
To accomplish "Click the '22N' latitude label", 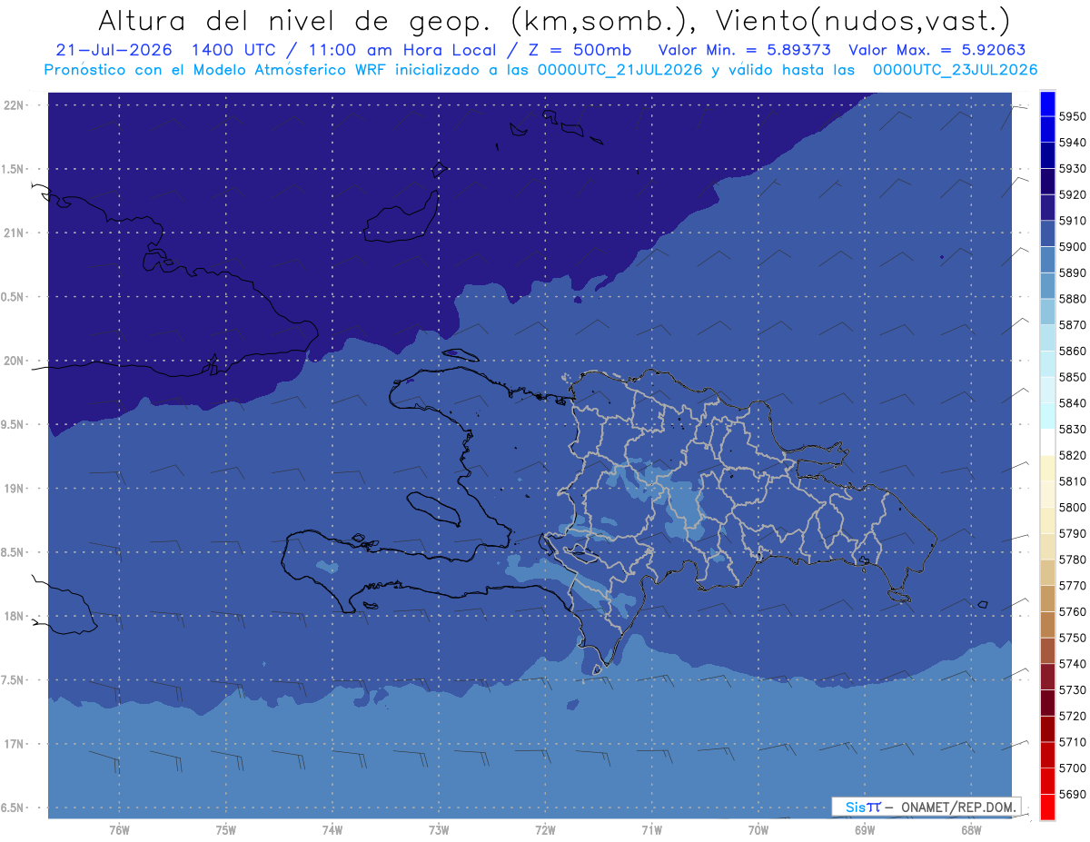I will [x=14, y=104].
